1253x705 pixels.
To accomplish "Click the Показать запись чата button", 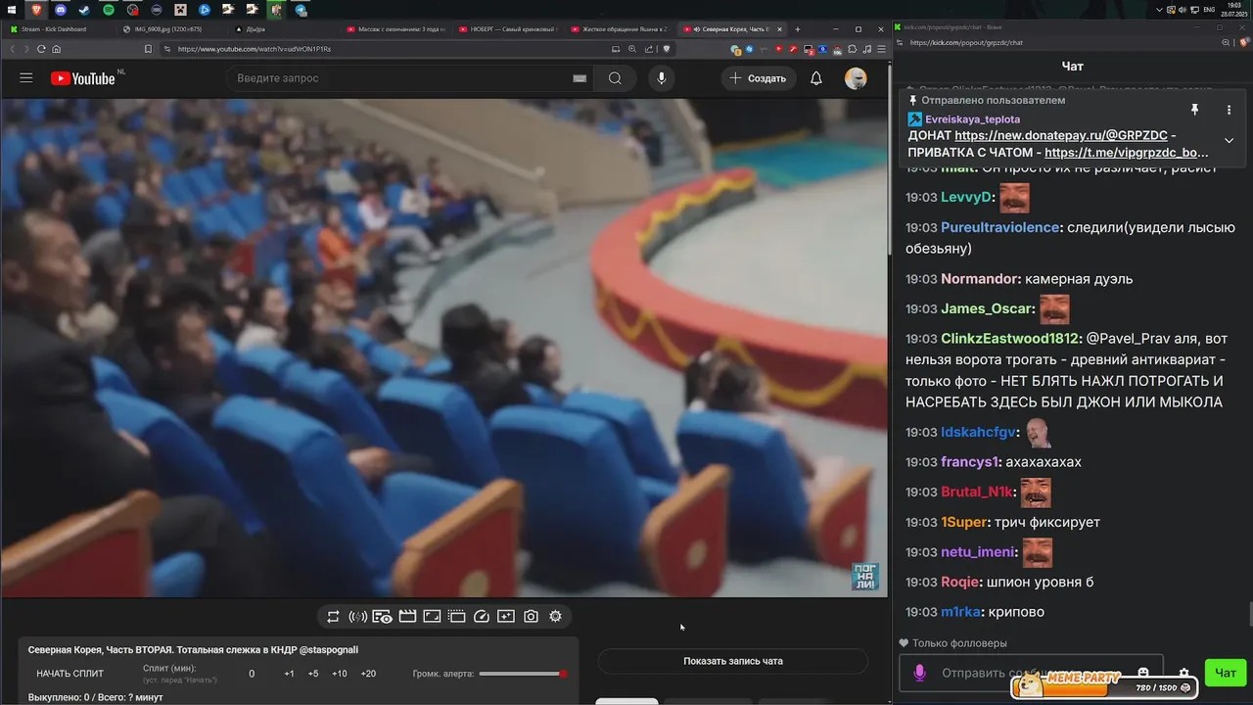I will coord(733,661).
